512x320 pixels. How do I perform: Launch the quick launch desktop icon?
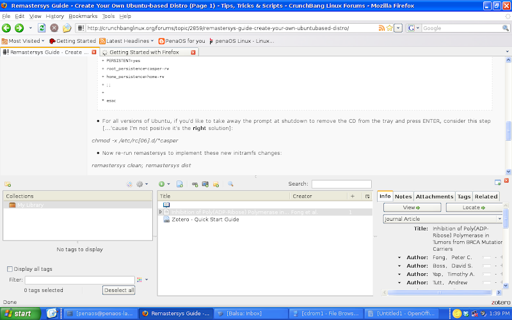[52, 314]
